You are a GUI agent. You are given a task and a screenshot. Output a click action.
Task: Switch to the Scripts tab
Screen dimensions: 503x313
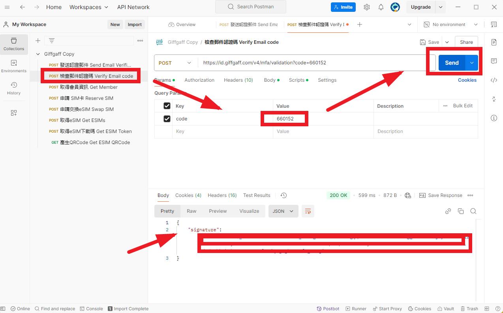pos(298,80)
